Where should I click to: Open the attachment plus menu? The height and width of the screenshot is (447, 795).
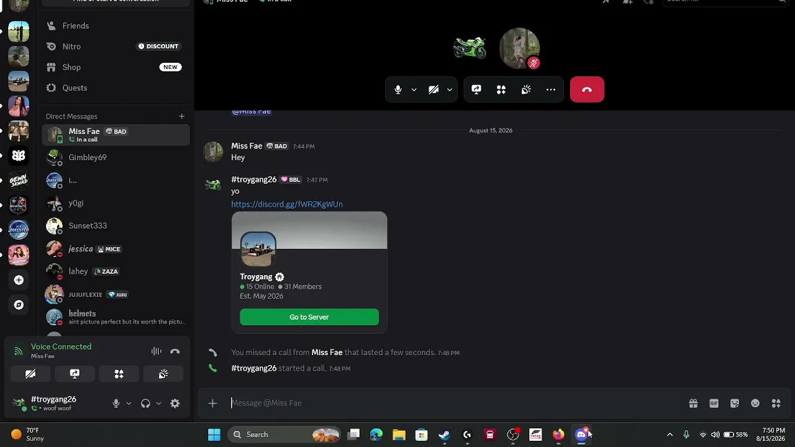coord(212,404)
